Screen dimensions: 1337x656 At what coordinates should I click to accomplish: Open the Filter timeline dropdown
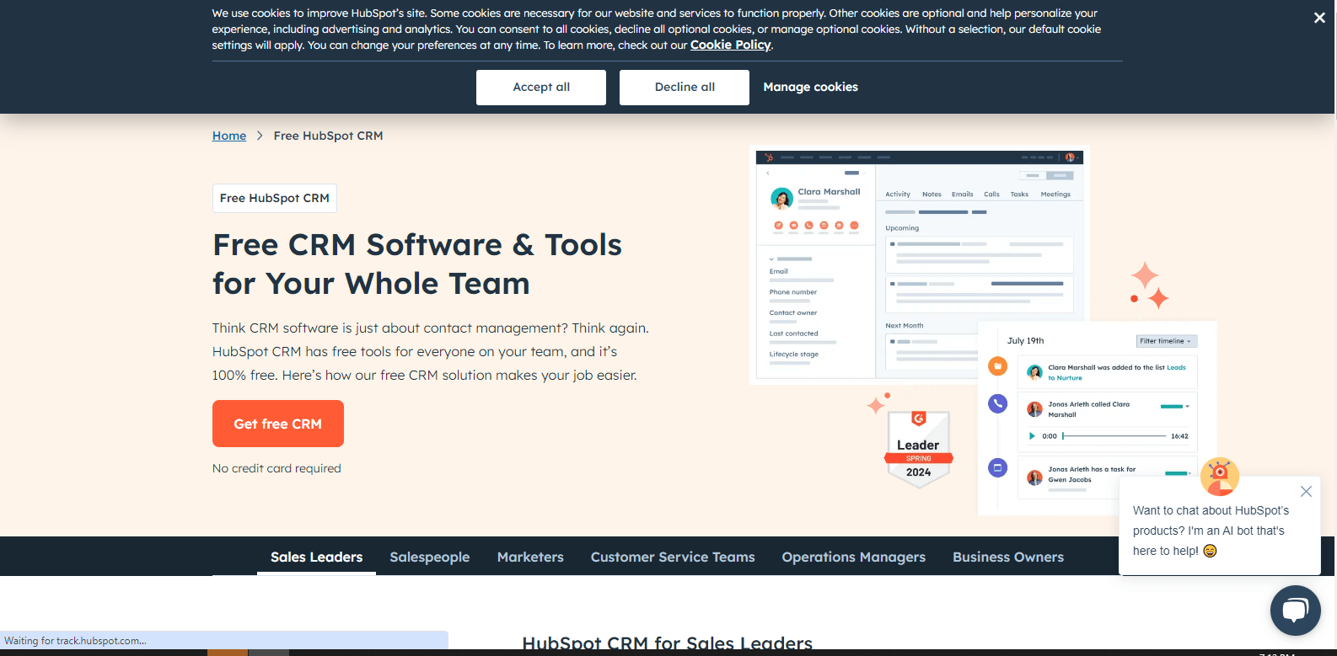coord(1166,341)
